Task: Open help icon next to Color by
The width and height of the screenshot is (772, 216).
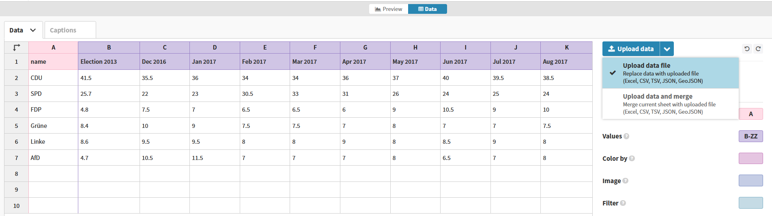Action: click(632, 159)
